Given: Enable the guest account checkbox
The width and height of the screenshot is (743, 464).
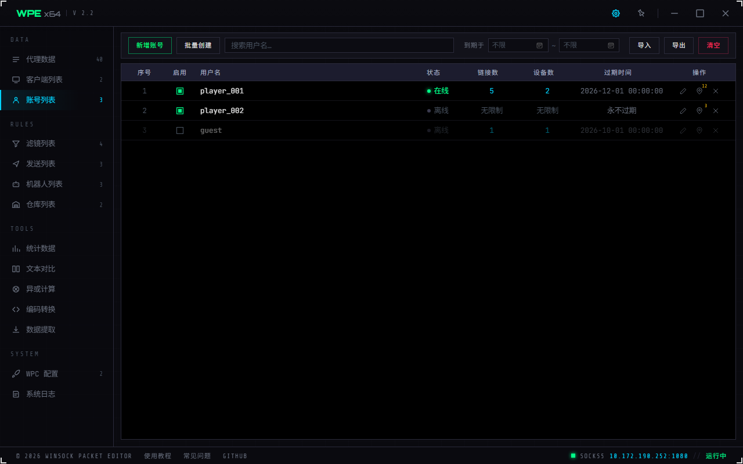Looking at the screenshot, I should coord(180,130).
